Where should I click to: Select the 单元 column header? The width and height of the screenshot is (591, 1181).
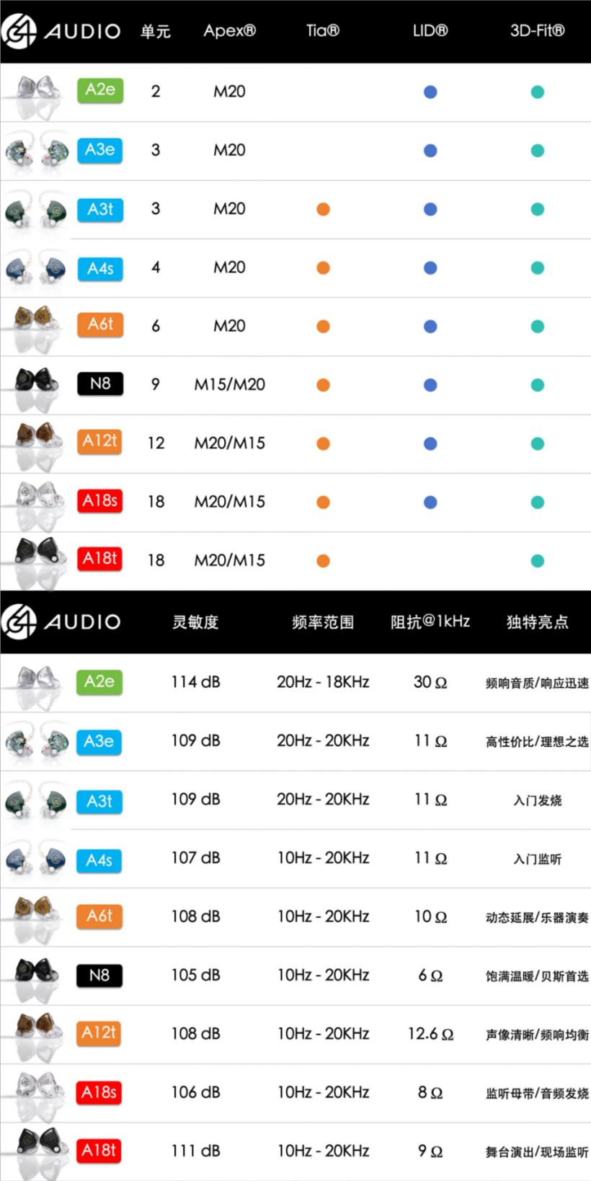coord(156,31)
